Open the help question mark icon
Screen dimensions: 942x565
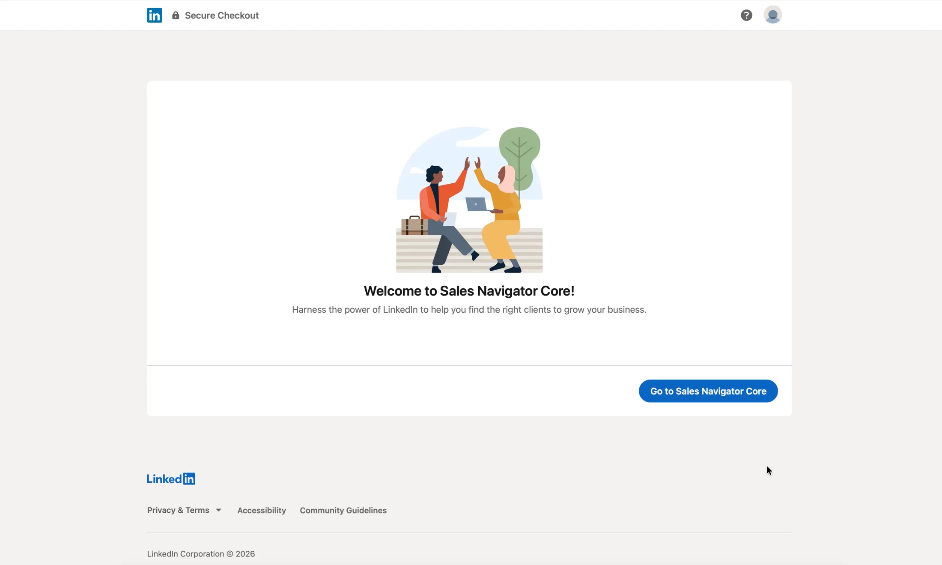pos(746,15)
